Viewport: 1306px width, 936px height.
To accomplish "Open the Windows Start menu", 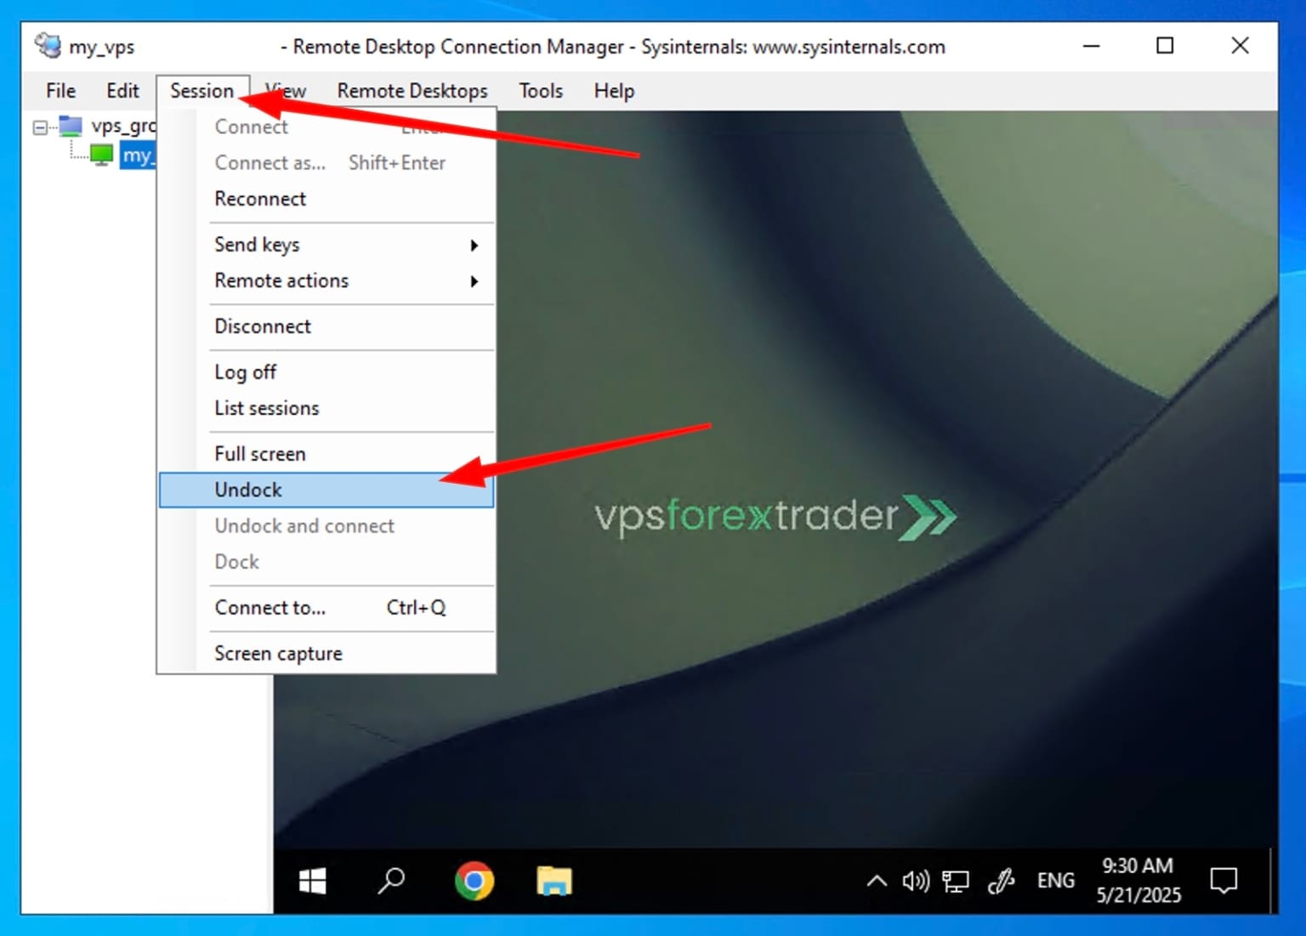I will pos(312,881).
